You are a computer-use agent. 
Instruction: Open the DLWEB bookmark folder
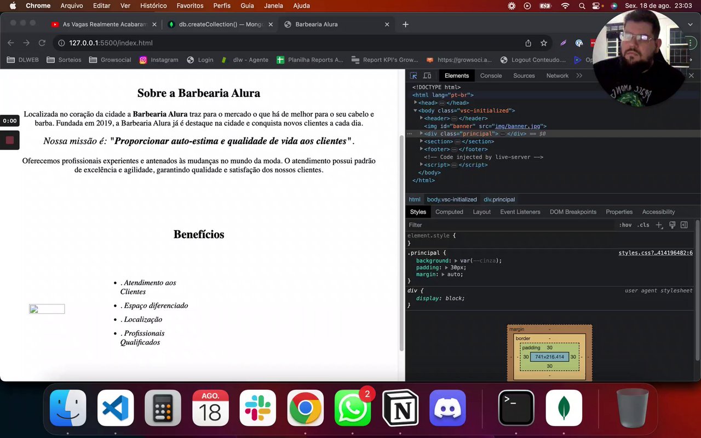(x=23, y=60)
